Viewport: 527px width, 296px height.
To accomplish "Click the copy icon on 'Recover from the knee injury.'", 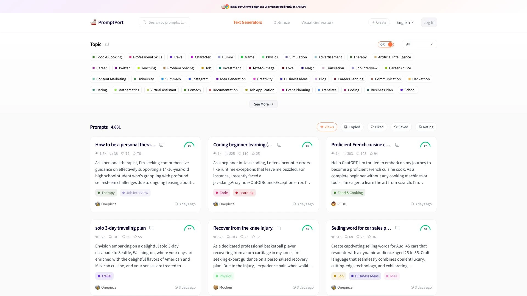I will pyautogui.click(x=279, y=228).
